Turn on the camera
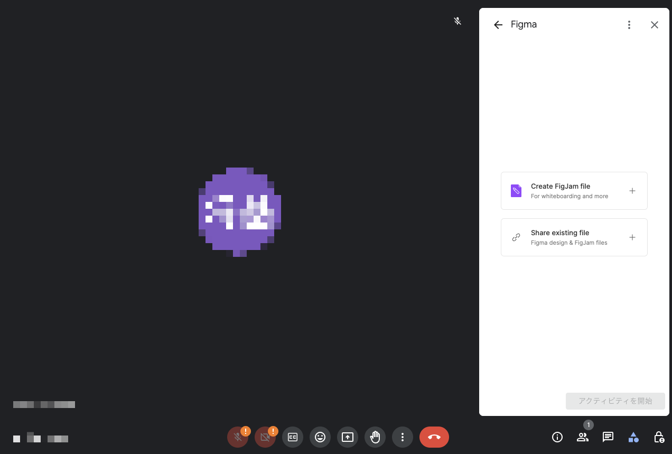Screen dimensions: 672x454 (x=265, y=437)
